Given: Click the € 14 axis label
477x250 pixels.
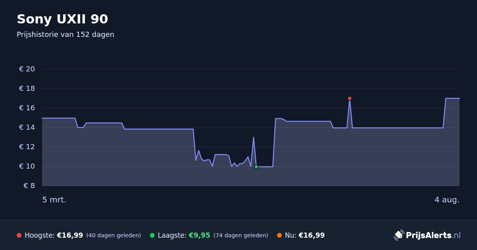Looking at the screenshot, I should pos(27,127).
